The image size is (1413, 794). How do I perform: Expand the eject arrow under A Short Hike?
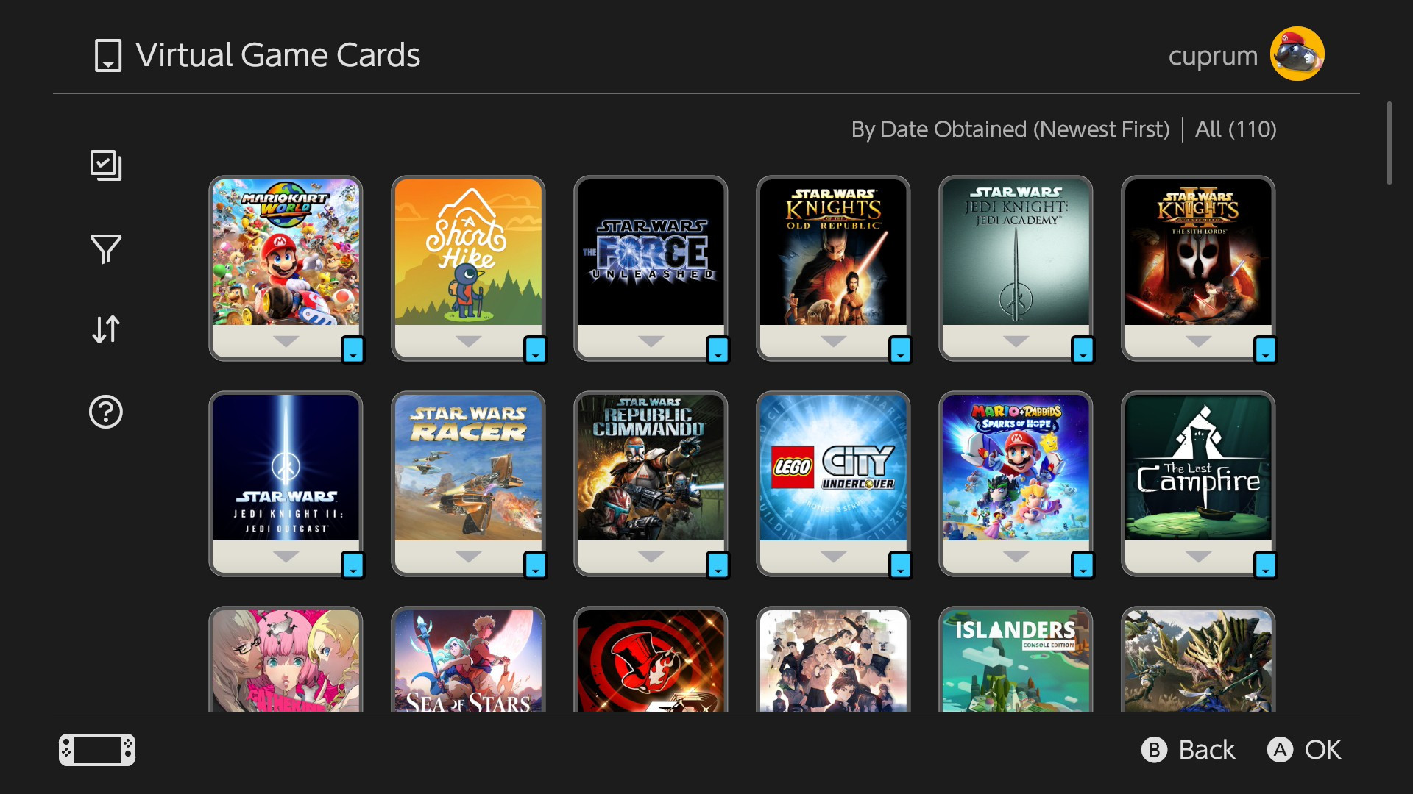(x=468, y=341)
